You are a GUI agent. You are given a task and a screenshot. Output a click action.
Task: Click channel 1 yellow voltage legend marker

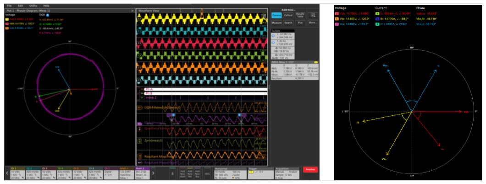point(7,20)
